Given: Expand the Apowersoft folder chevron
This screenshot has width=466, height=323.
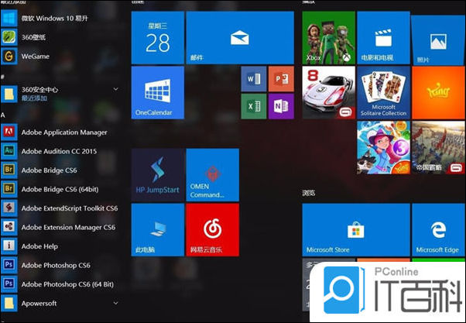Looking at the screenshot, I should 116,303.
